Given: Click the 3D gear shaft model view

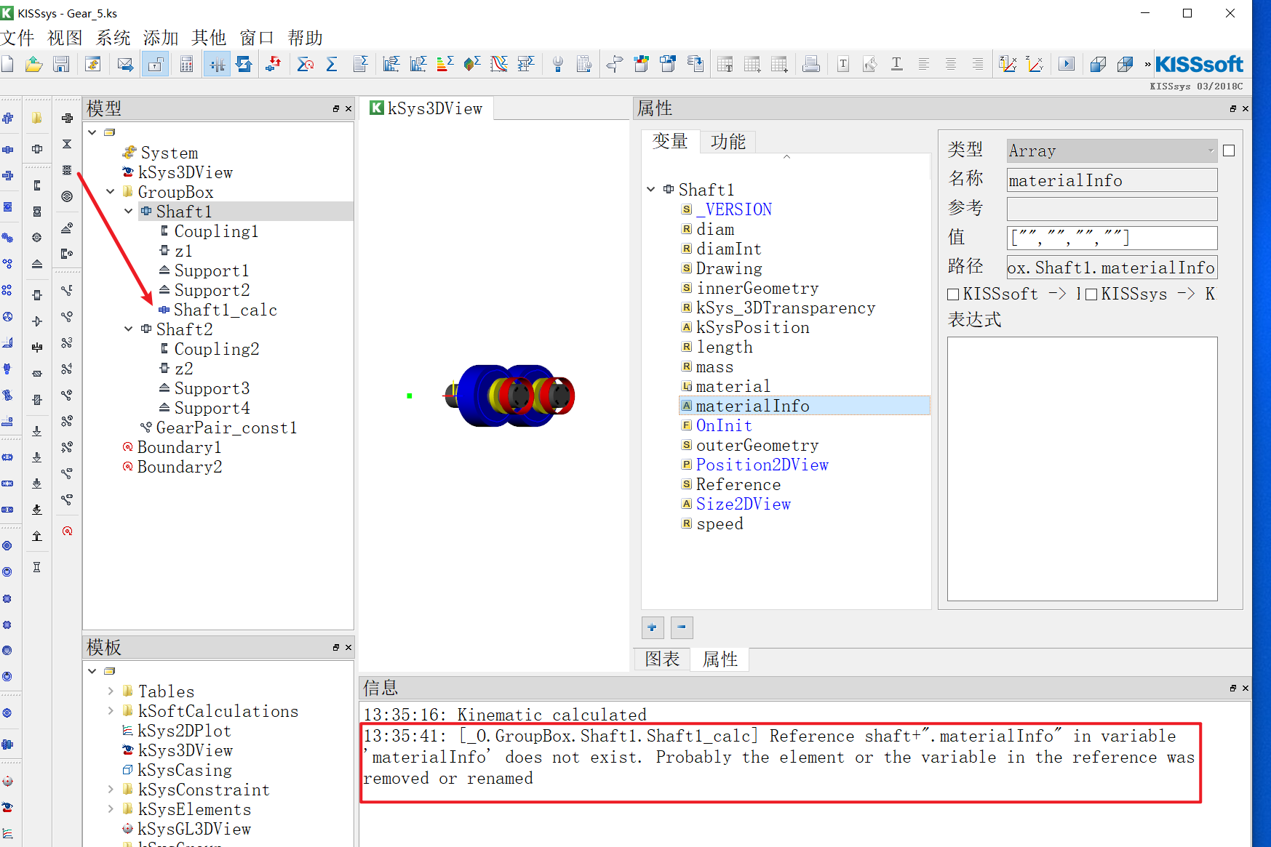Looking at the screenshot, I should click(x=509, y=396).
